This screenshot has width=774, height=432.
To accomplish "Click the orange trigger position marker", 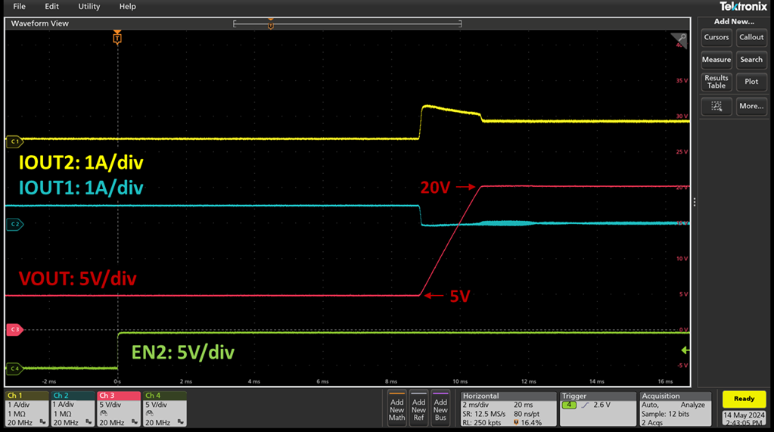I will pyautogui.click(x=117, y=37).
